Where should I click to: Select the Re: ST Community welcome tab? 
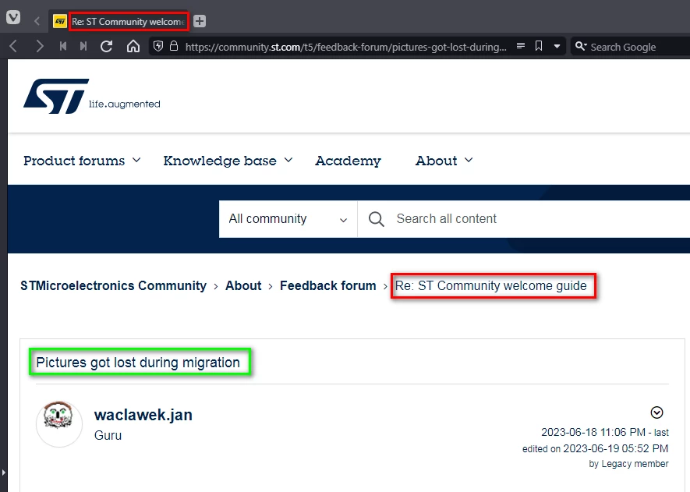[119, 21]
